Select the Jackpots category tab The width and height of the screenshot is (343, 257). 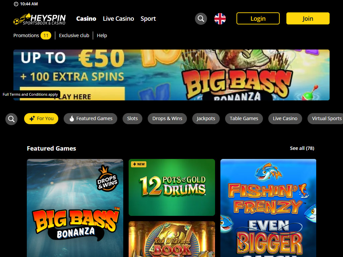[206, 118]
